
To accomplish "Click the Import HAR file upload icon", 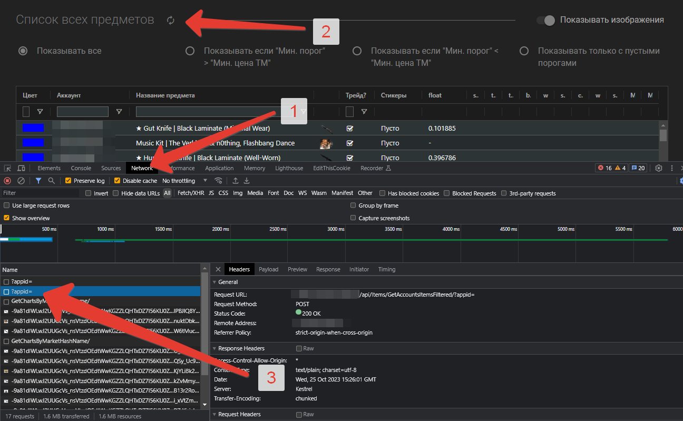I will tap(236, 181).
